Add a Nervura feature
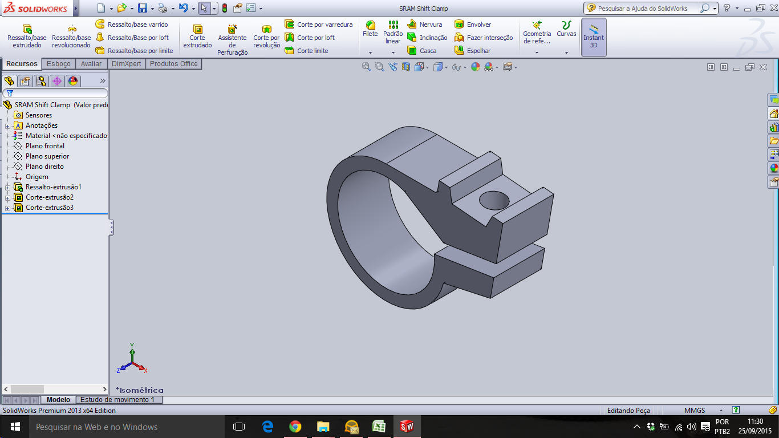This screenshot has height=438, width=779. pos(424,25)
